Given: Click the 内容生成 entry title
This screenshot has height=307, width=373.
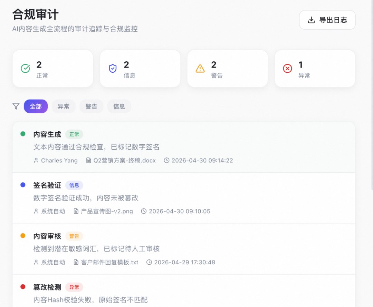Looking at the screenshot, I should pyautogui.click(x=47, y=134).
